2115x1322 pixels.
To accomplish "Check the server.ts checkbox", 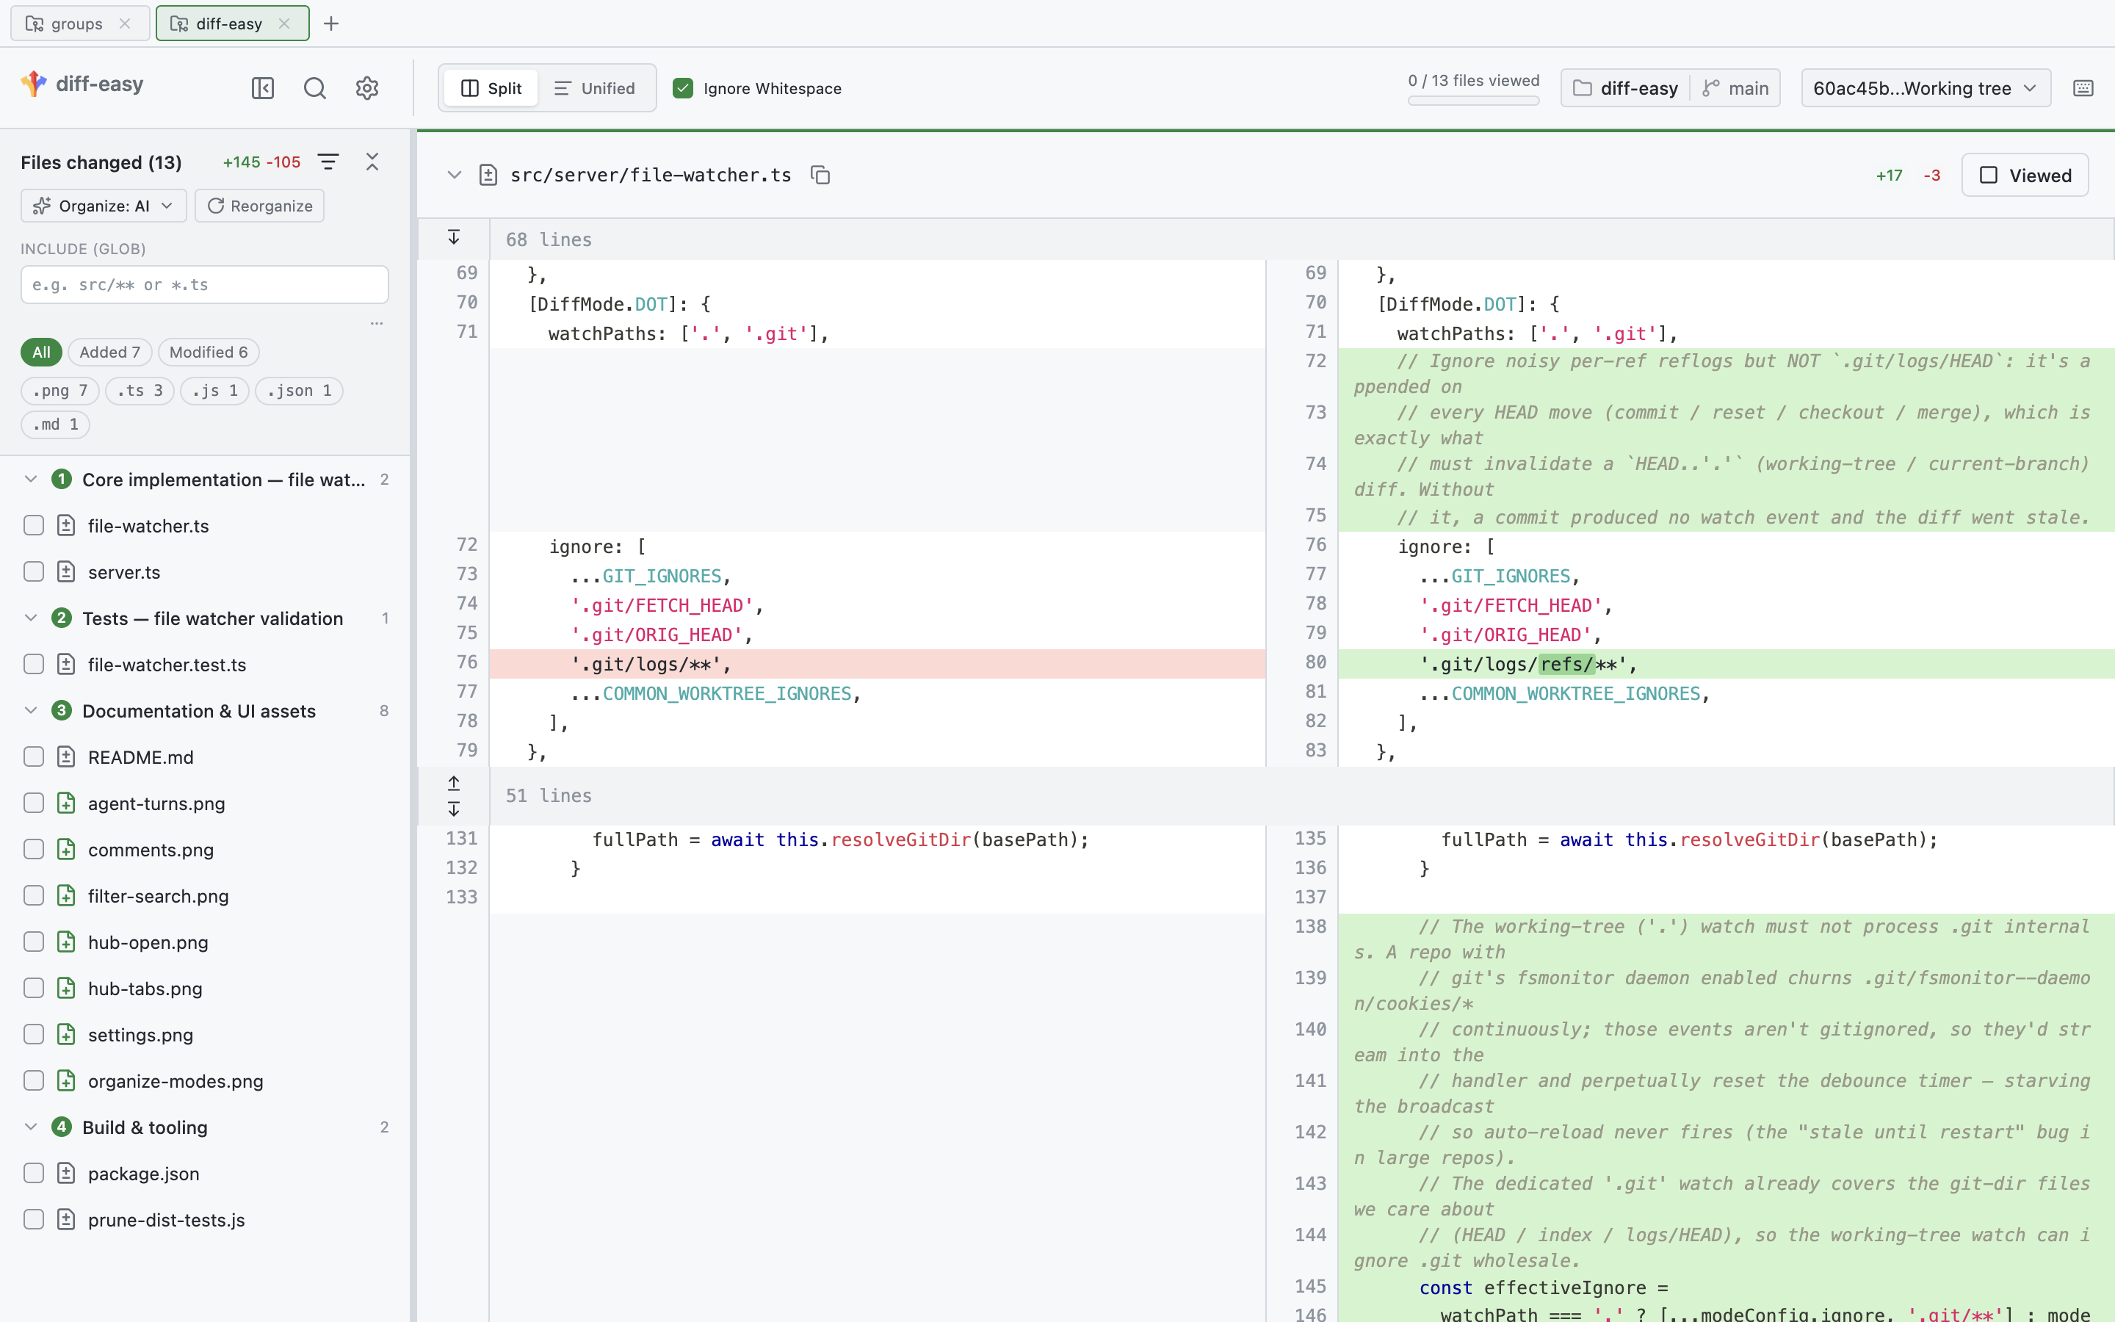I will (x=33, y=572).
